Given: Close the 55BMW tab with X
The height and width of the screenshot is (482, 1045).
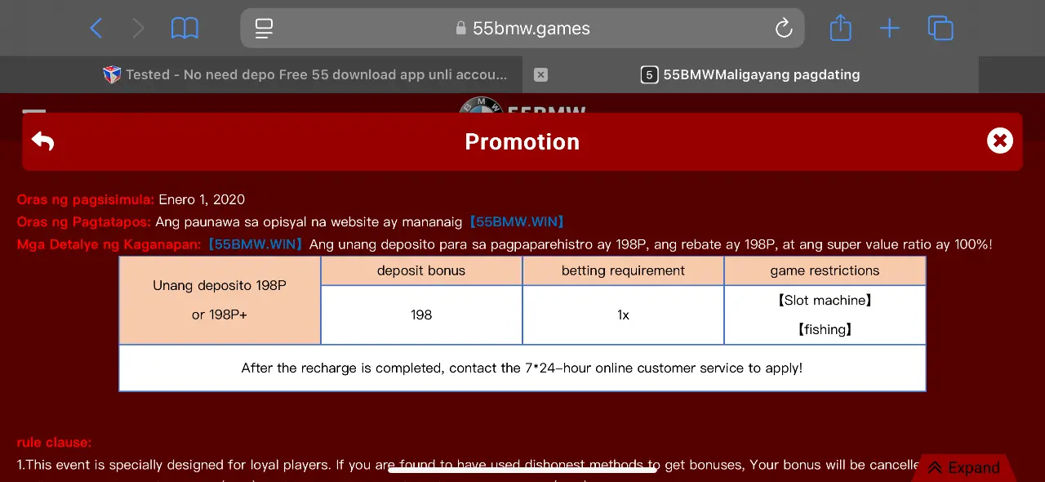Looking at the screenshot, I should (540, 74).
